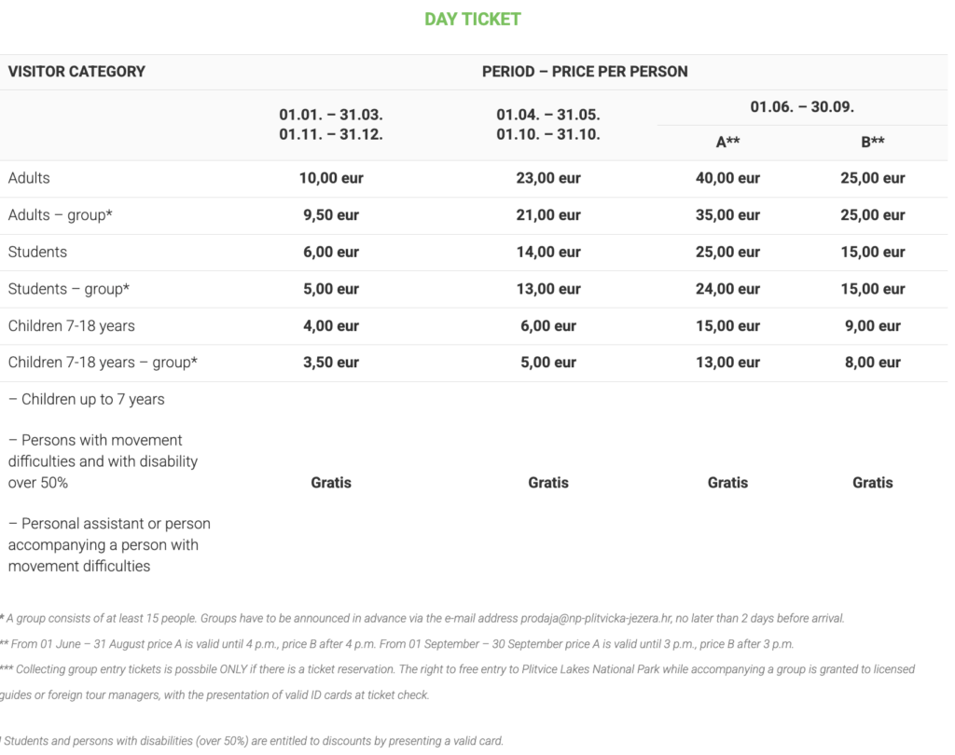Screen dimensions: 955x755
Task: Click "Gratis" in the B** column
Action: coord(873,483)
